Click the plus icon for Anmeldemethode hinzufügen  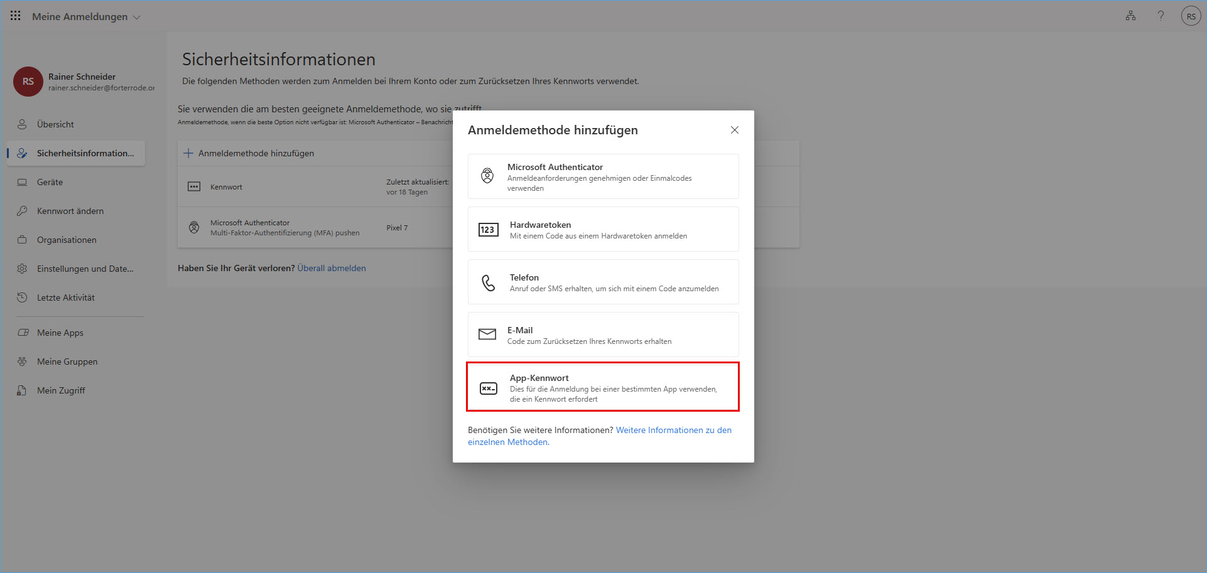188,153
